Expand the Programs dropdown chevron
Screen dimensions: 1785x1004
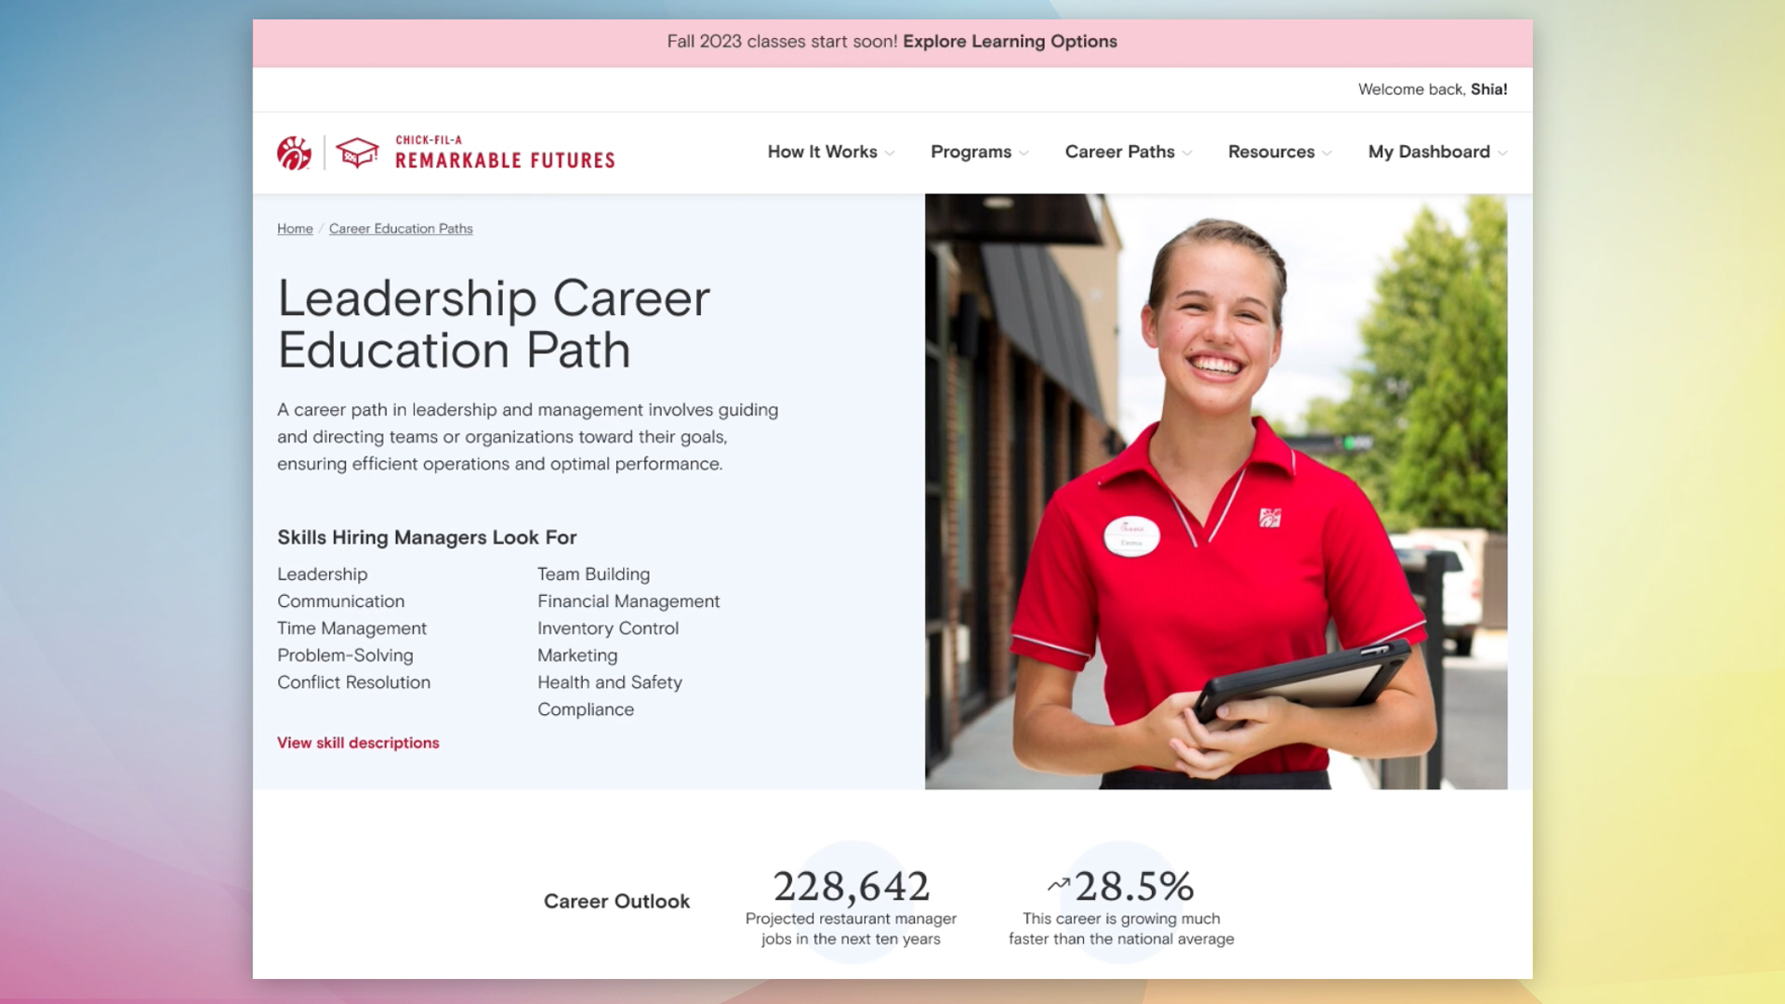tap(1025, 153)
